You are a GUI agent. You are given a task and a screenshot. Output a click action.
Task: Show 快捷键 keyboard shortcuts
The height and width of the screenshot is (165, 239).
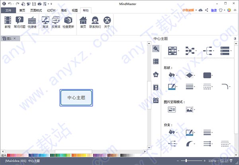click(32, 22)
